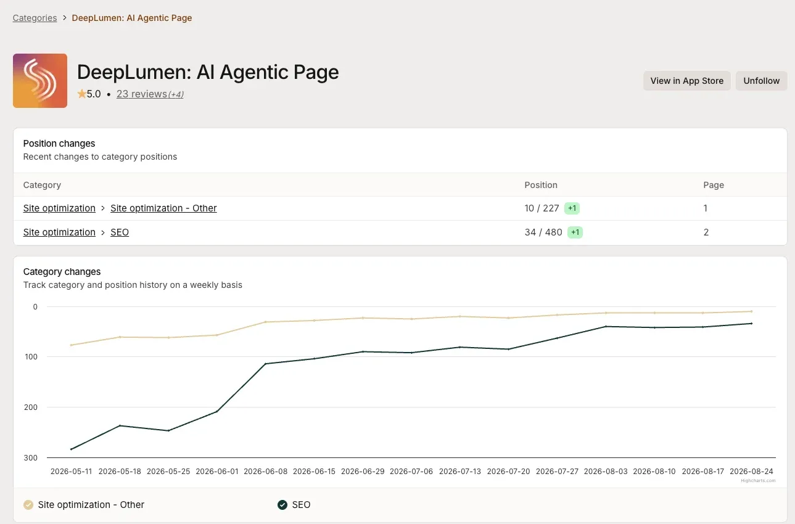This screenshot has height=524, width=795.
Task: Click the position value 34 / 480
Action: click(543, 232)
